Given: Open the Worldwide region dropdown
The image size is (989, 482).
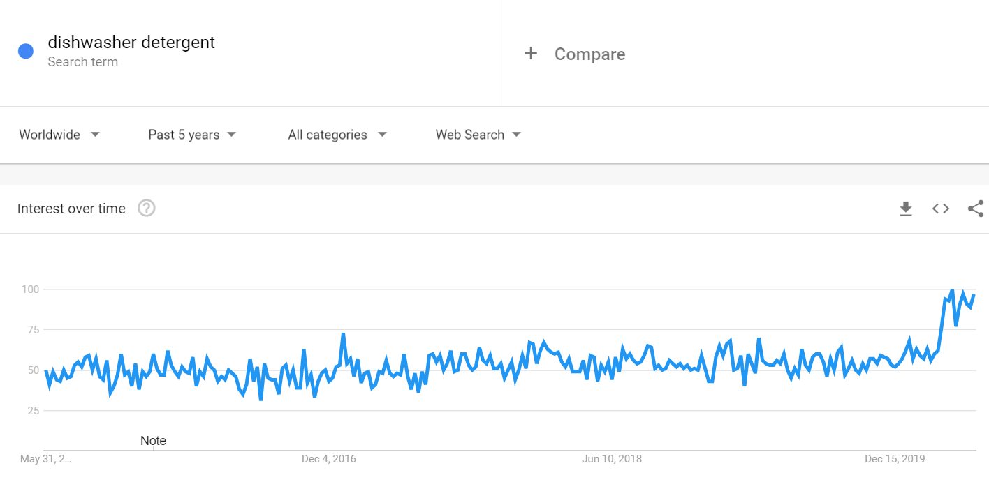Looking at the screenshot, I should coord(59,135).
